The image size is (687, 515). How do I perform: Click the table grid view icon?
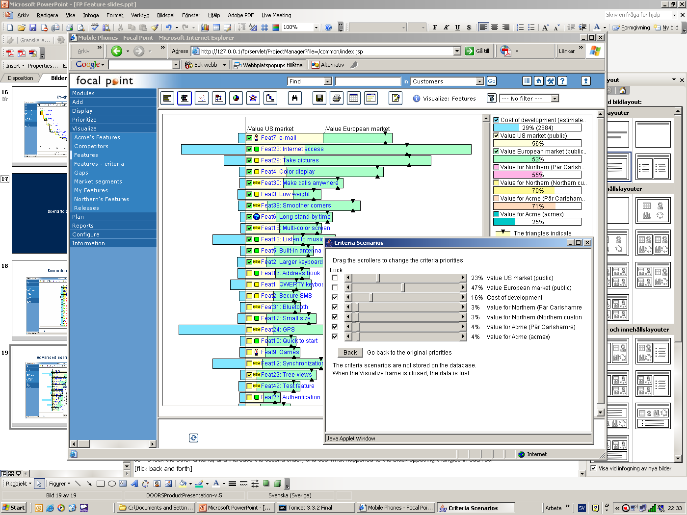pos(354,98)
